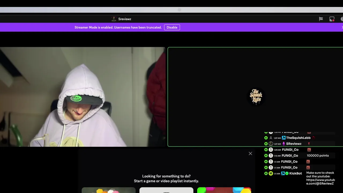Click the '100000 points' chat message
Screen dimensions: 343x193
[x=318, y=155]
